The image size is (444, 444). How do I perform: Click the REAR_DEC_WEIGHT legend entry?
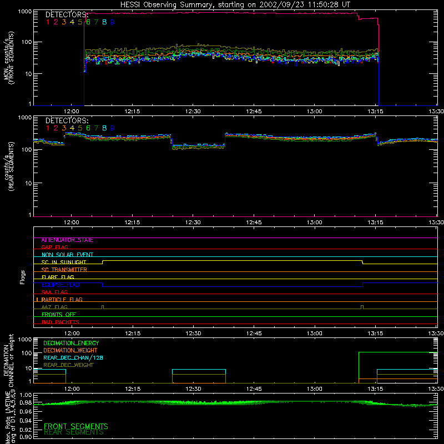coord(68,365)
